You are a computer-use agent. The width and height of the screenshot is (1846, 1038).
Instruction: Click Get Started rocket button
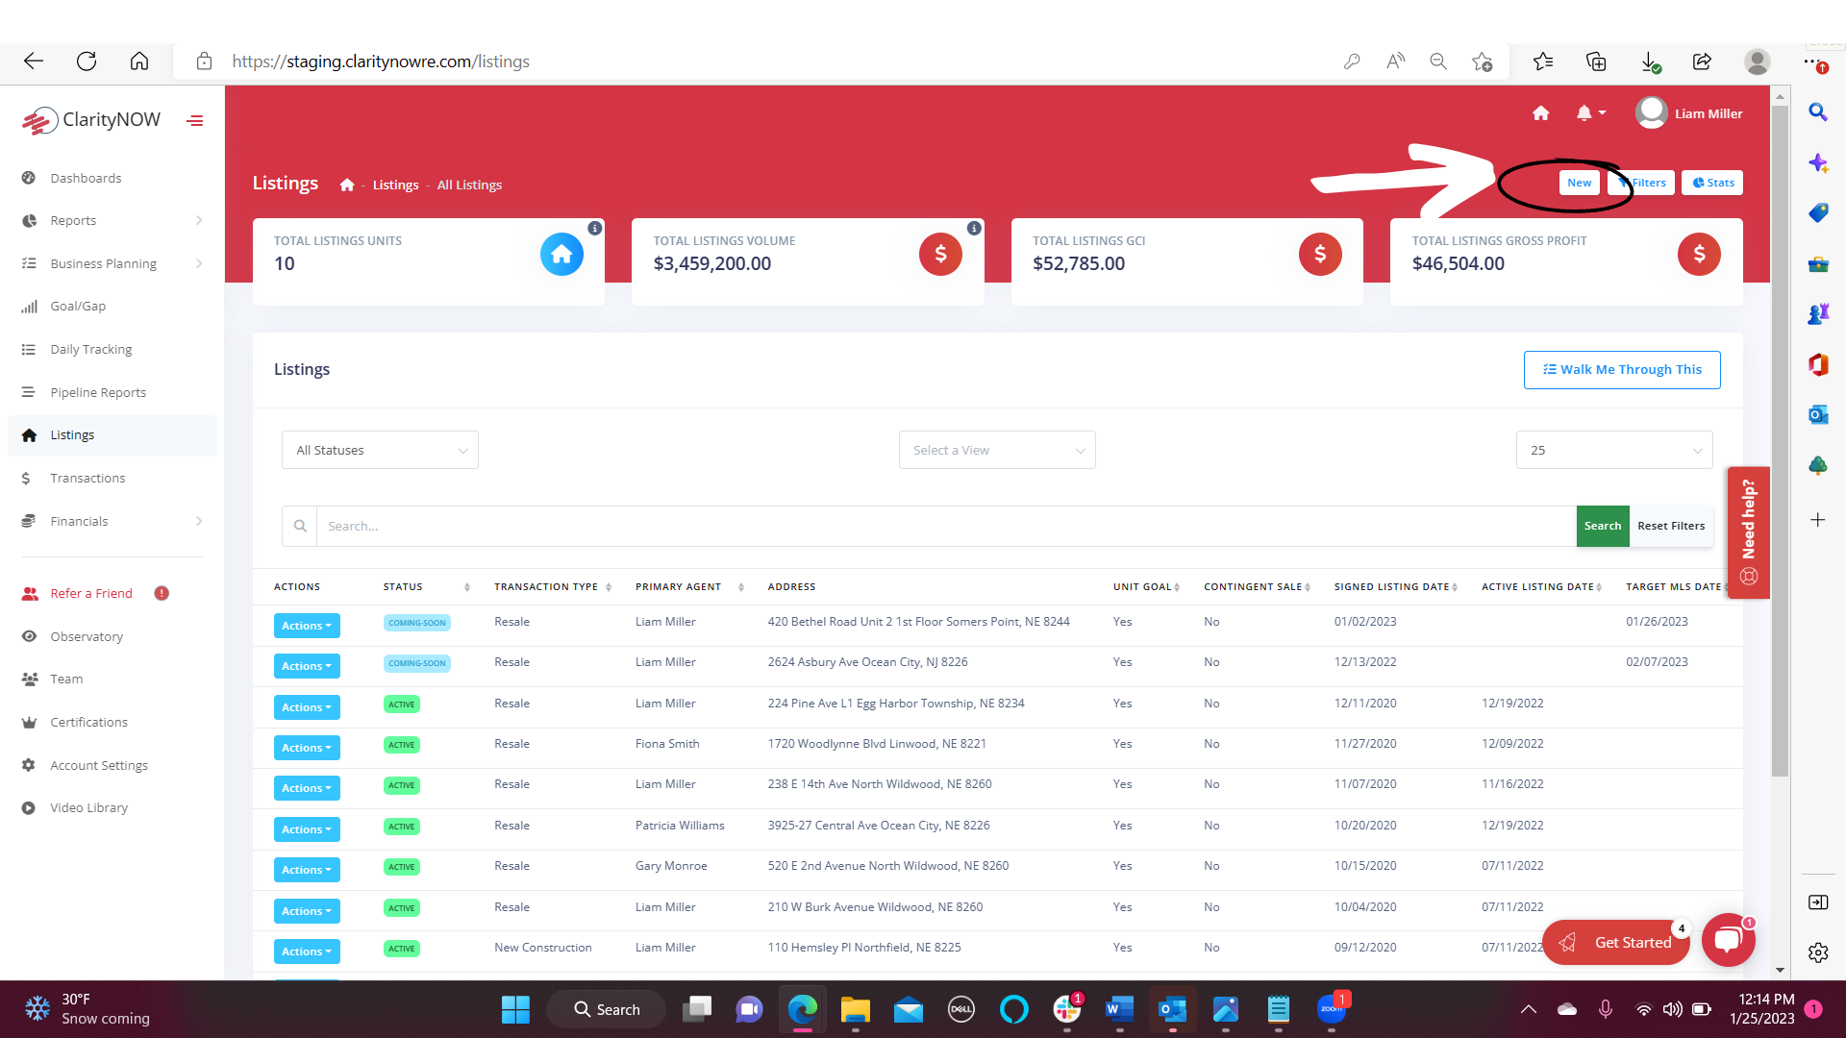(x=1616, y=942)
